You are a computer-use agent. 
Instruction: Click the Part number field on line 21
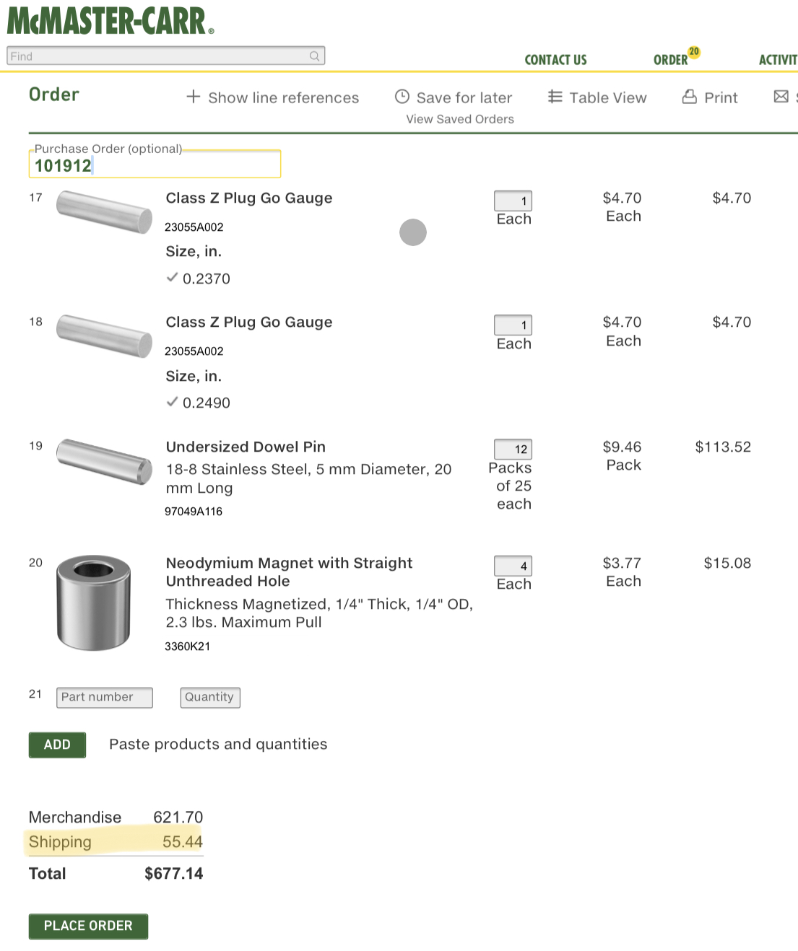point(105,697)
